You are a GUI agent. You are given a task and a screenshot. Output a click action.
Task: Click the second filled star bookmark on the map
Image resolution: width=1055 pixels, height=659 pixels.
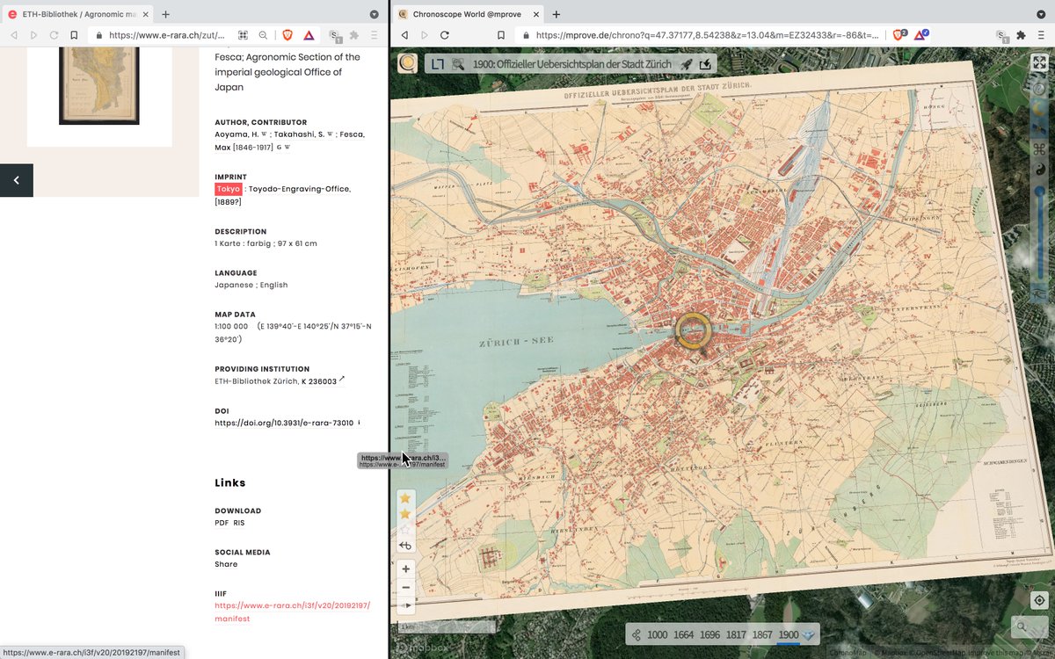405,514
